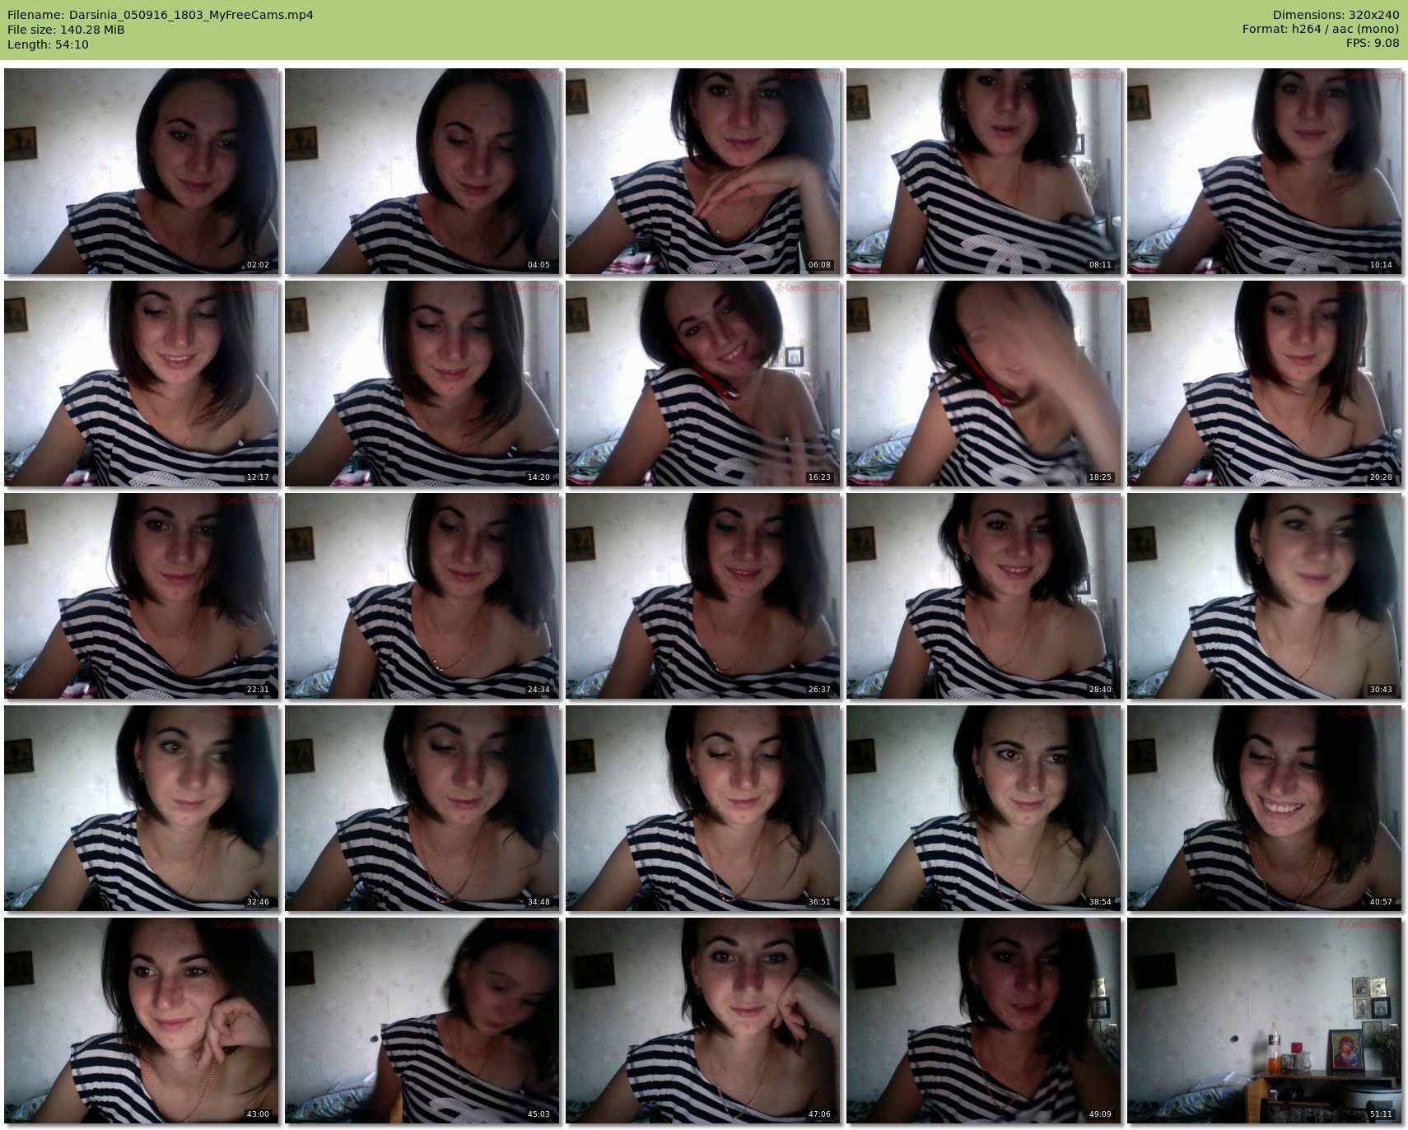Screen dimensions: 1408x1130
Task: Click the thumbnail marked 38:54
Action: (984, 808)
